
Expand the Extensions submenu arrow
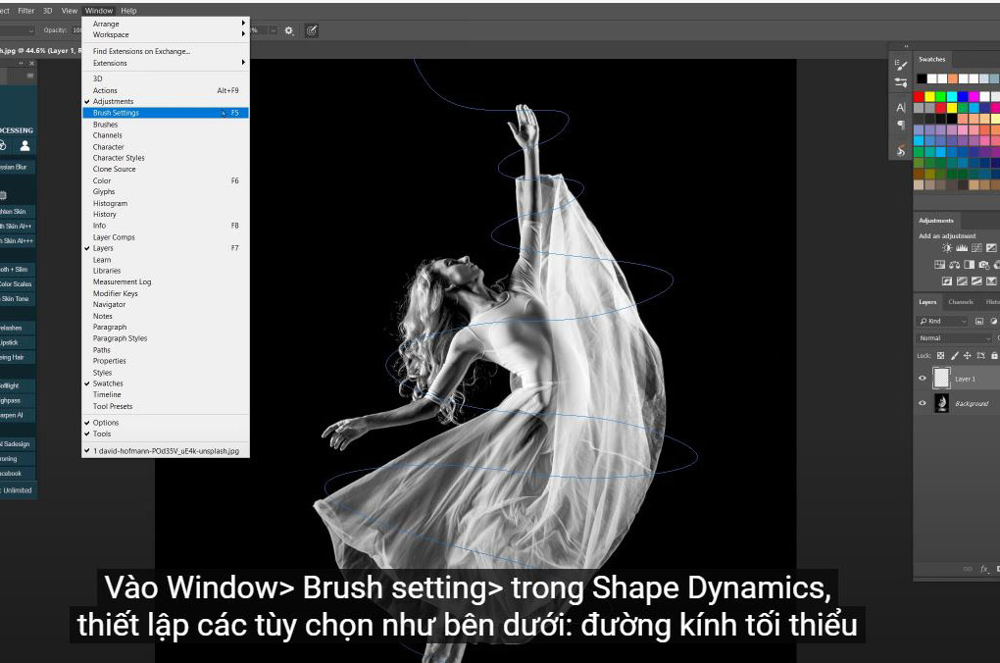pyautogui.click(x=243, y=63)
